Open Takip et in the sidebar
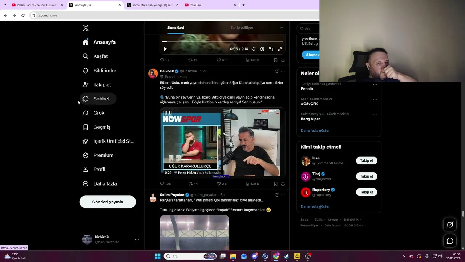The width and height of the screenshot is (465, 262). (x=97, y=84)
